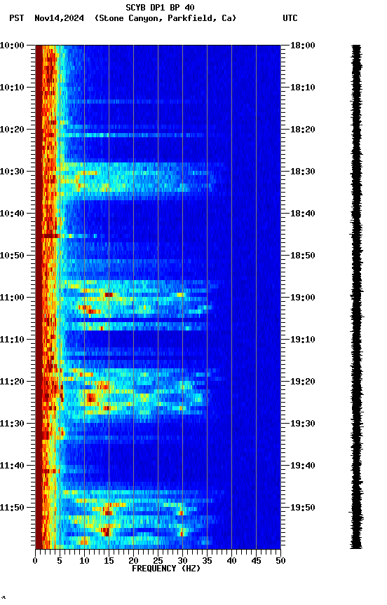Click the '18:40' UTC time label

coord(303,214)
